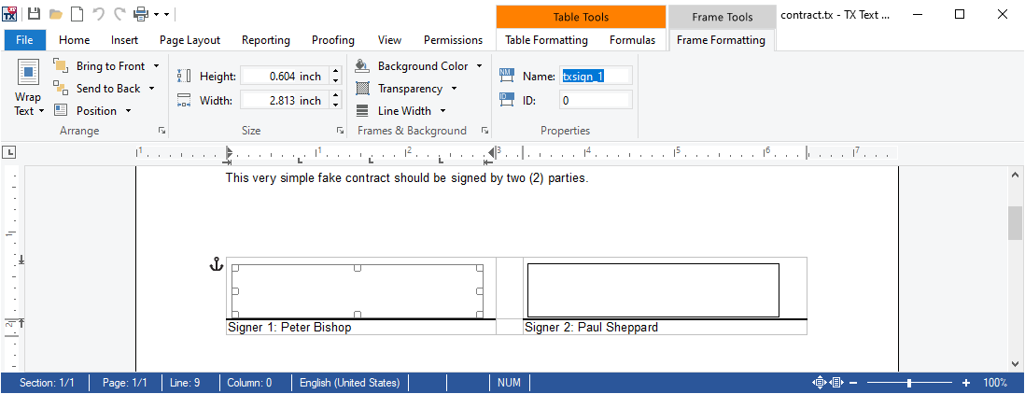Viewport: 1025px width, 394px height.
Task: Click the Send to Back icon
Action: (x=61, y=88)
